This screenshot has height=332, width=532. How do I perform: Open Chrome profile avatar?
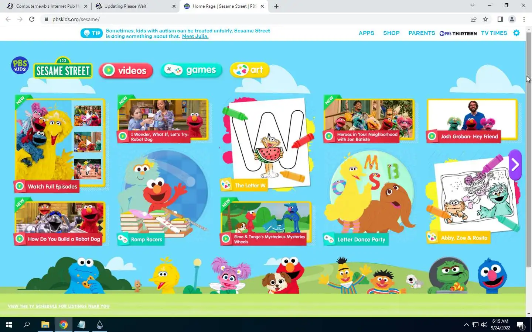pyautogui.click(x=512, y=19)
